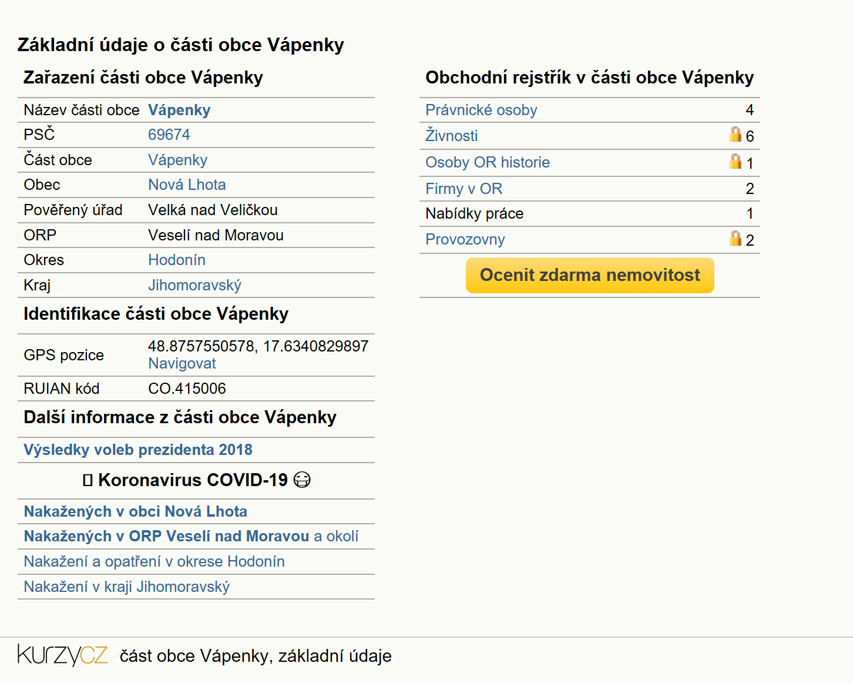
Task: Select the Provozovny link
Action: pyautogui.click(x=465, y=239)
